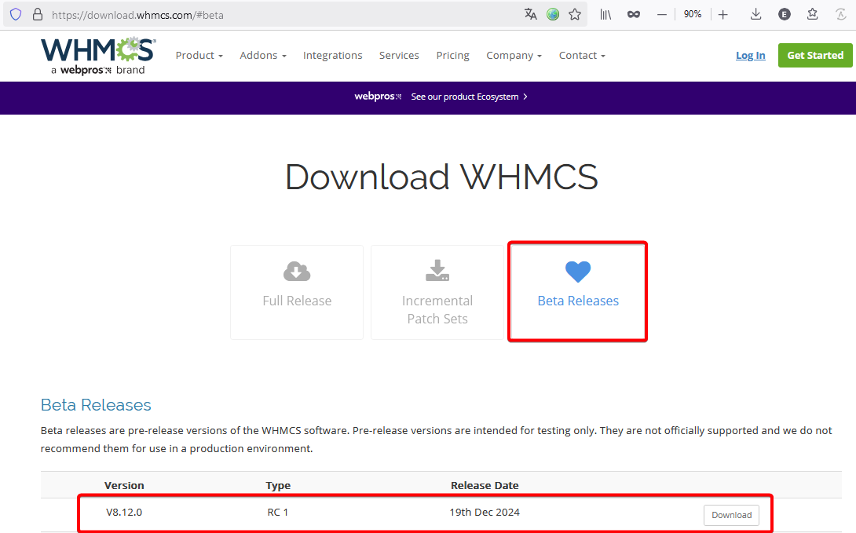
Task: Open the Integrations menu item
Action: pyautogui.click(x=332, y=55)
